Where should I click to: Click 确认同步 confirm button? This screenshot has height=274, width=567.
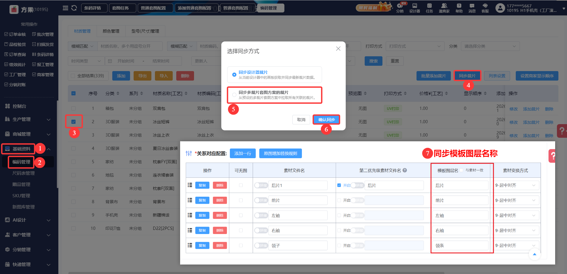tap(326, 120)
